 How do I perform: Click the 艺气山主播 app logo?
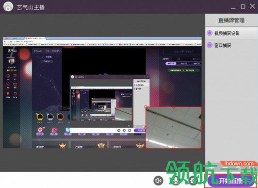[x=8, y=7]
